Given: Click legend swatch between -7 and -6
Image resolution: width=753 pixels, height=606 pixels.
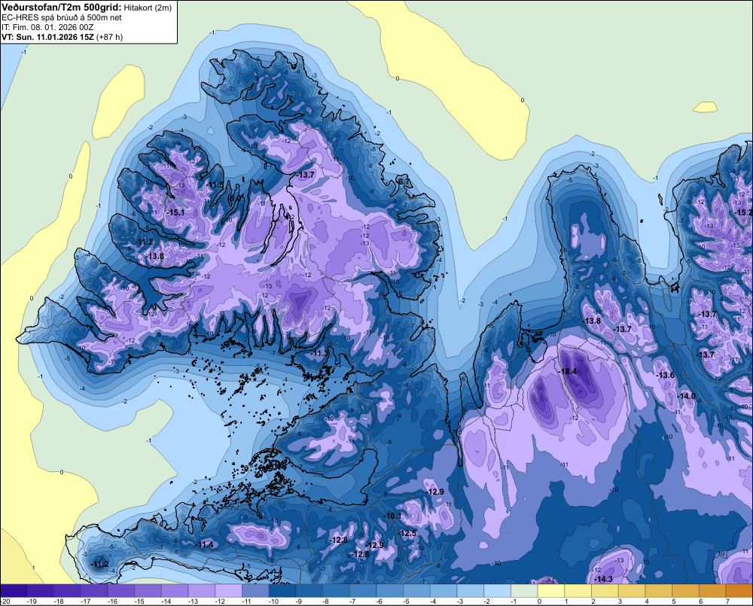Looking at the screenshot, I should tap(363, 591).
